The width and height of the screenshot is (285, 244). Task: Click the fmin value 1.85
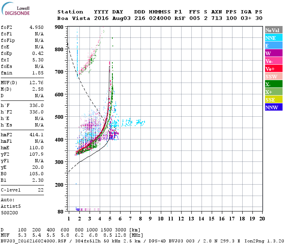click(x=38, y=73)
